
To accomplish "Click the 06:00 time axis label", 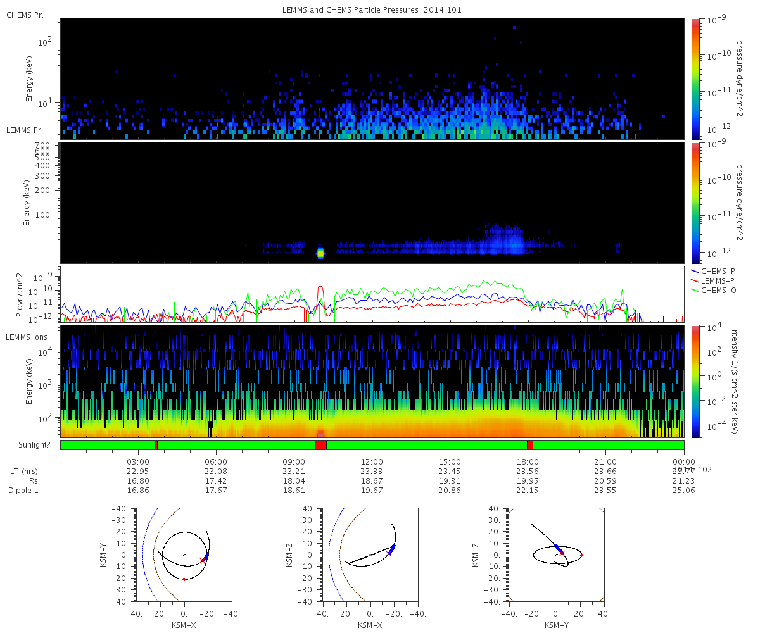I will [217, 461].
